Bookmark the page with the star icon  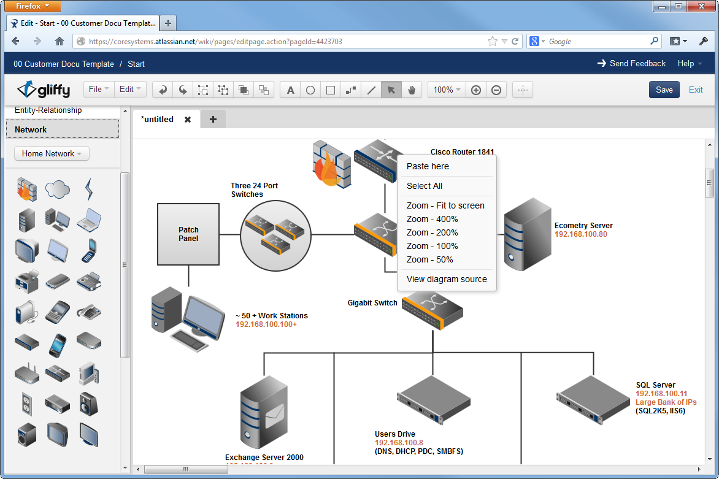click(x=493, y=41)
